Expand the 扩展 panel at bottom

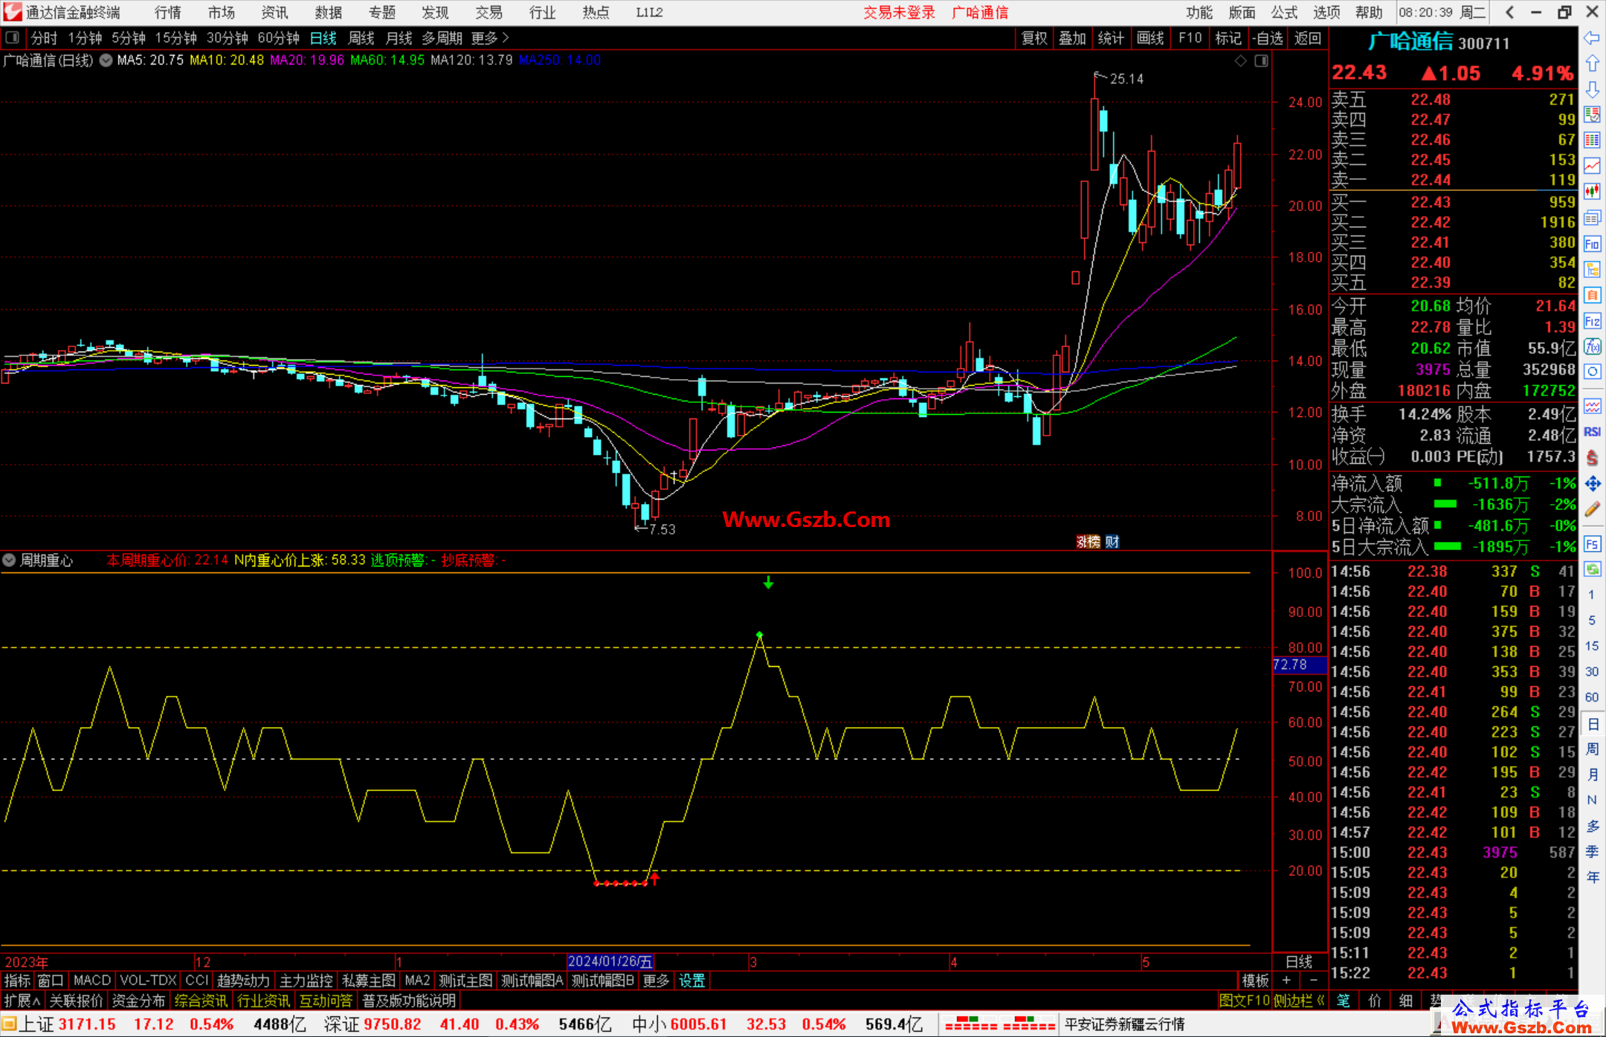[22, 1001]
